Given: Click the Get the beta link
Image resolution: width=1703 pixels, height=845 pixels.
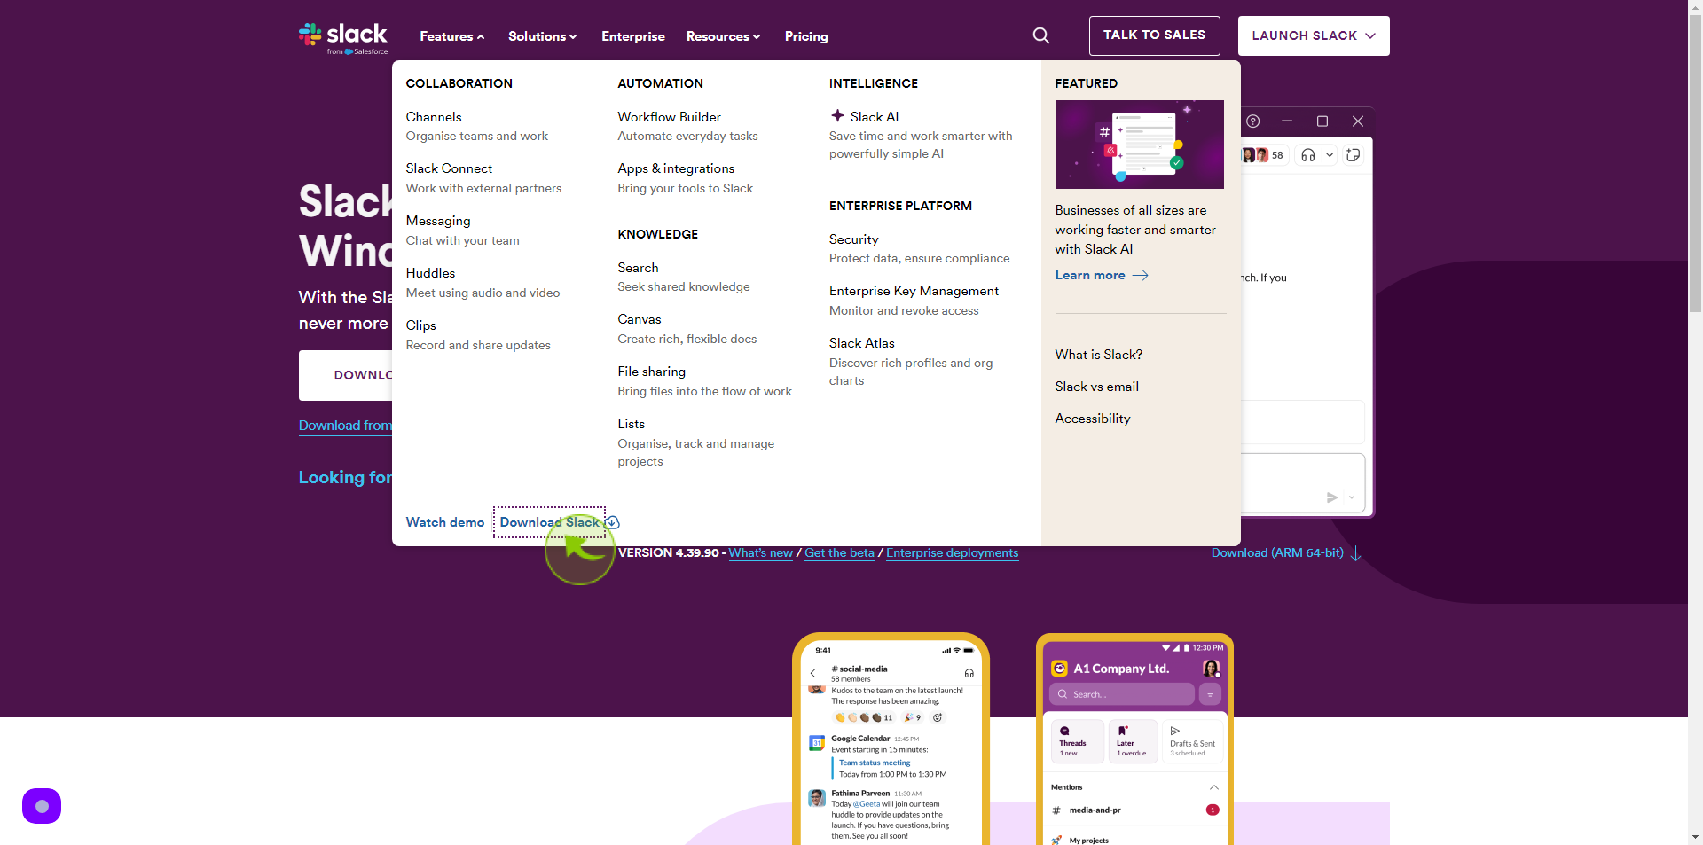Looking at the screenshot, I should pyautogui.click(x=839, y=553).
